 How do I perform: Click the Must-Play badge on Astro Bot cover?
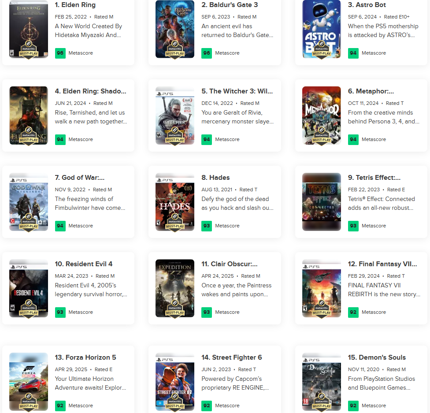[x=322, y=50]
